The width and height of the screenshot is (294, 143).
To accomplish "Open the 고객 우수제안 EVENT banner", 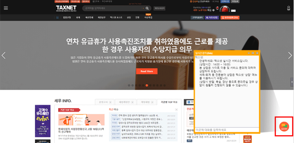I will (43, 121).
